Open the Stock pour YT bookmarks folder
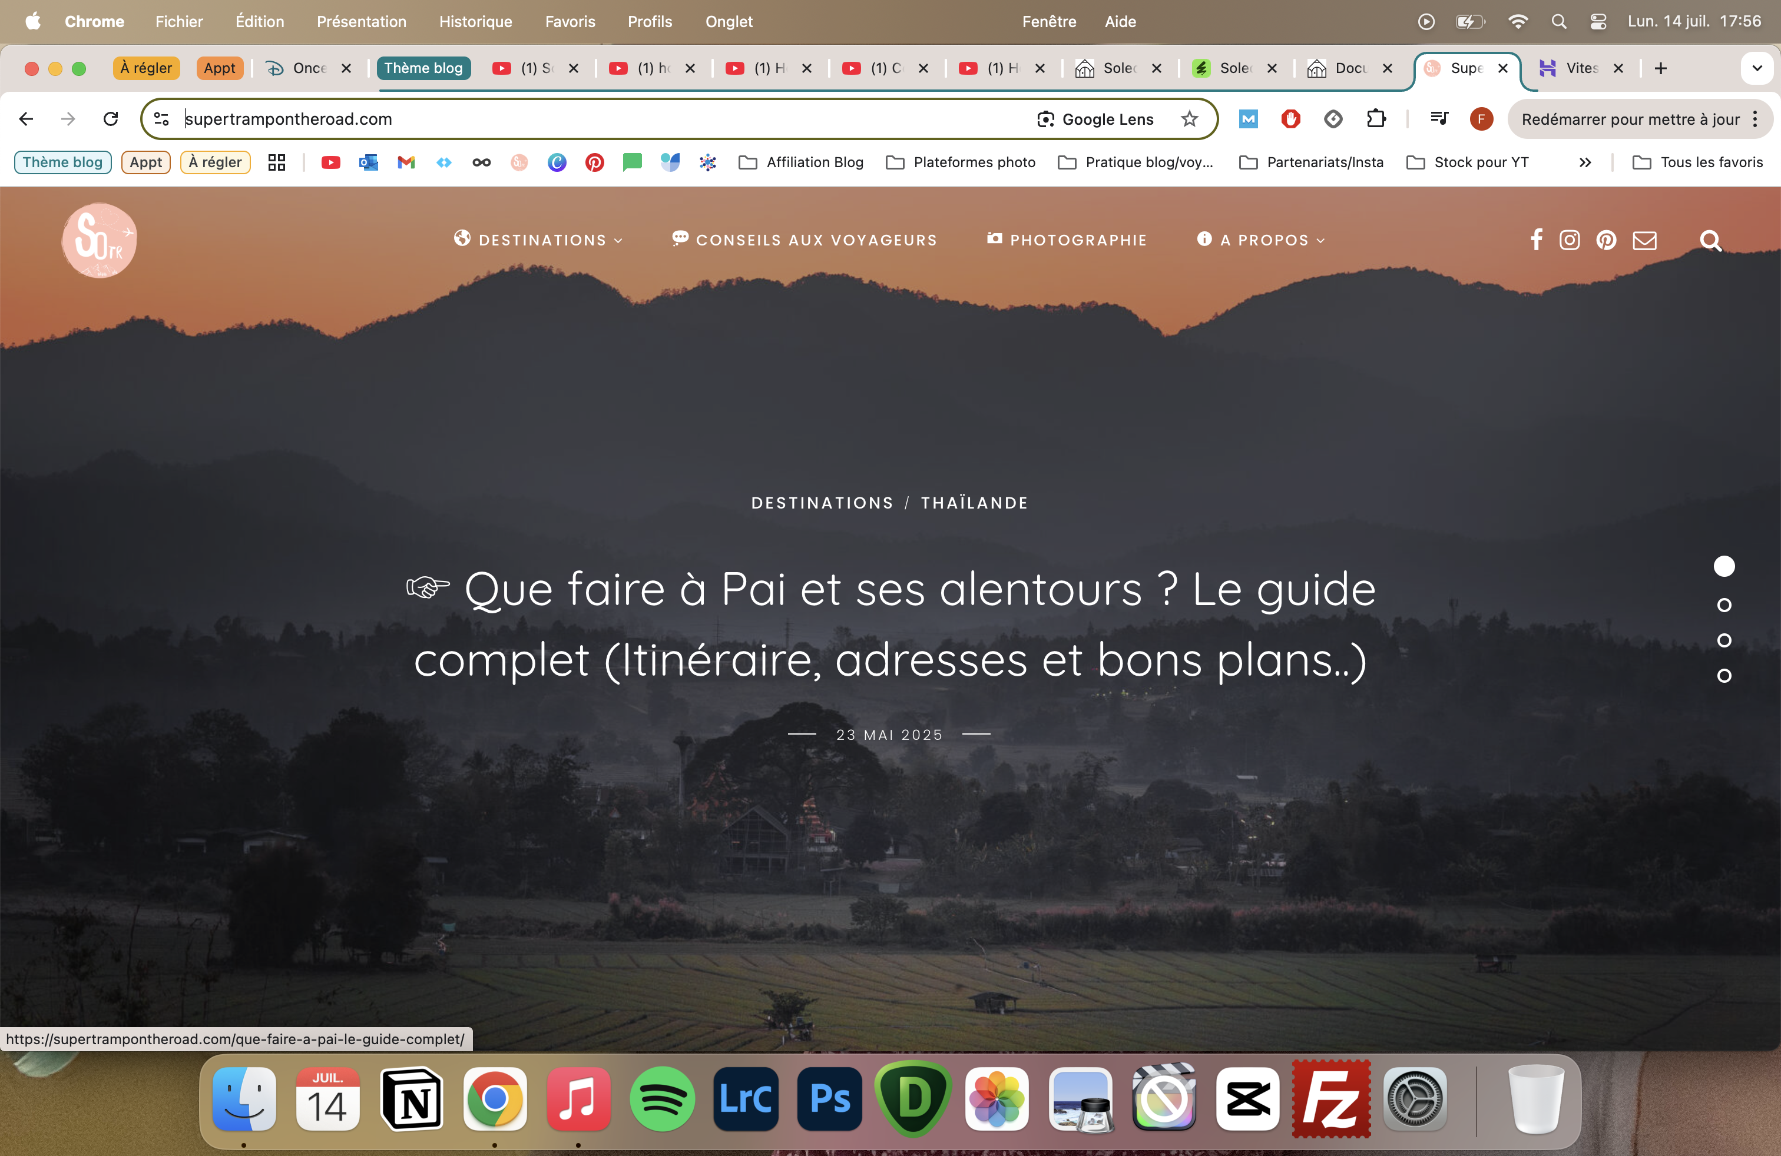Image resolution: width=1781 pixels, height=1156 pixels. (x=1466, y=162)
